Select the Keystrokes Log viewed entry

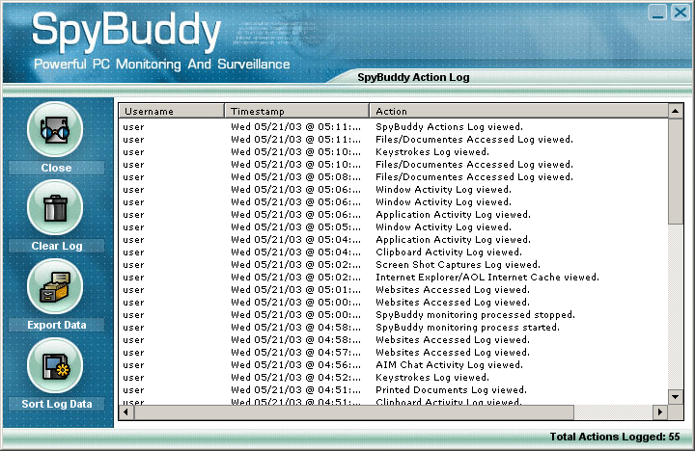(431, 151)
